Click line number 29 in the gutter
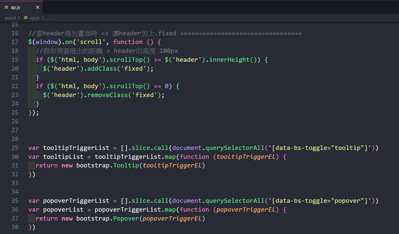This screenshot has height=234, width=399. (x=15, y=148)
